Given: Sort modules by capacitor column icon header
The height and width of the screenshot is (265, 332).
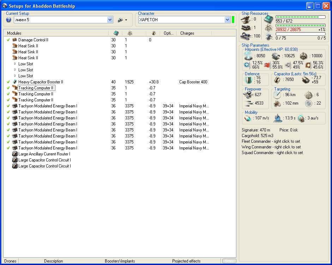Looking at the screenshot, I should (x=154, y=33).
